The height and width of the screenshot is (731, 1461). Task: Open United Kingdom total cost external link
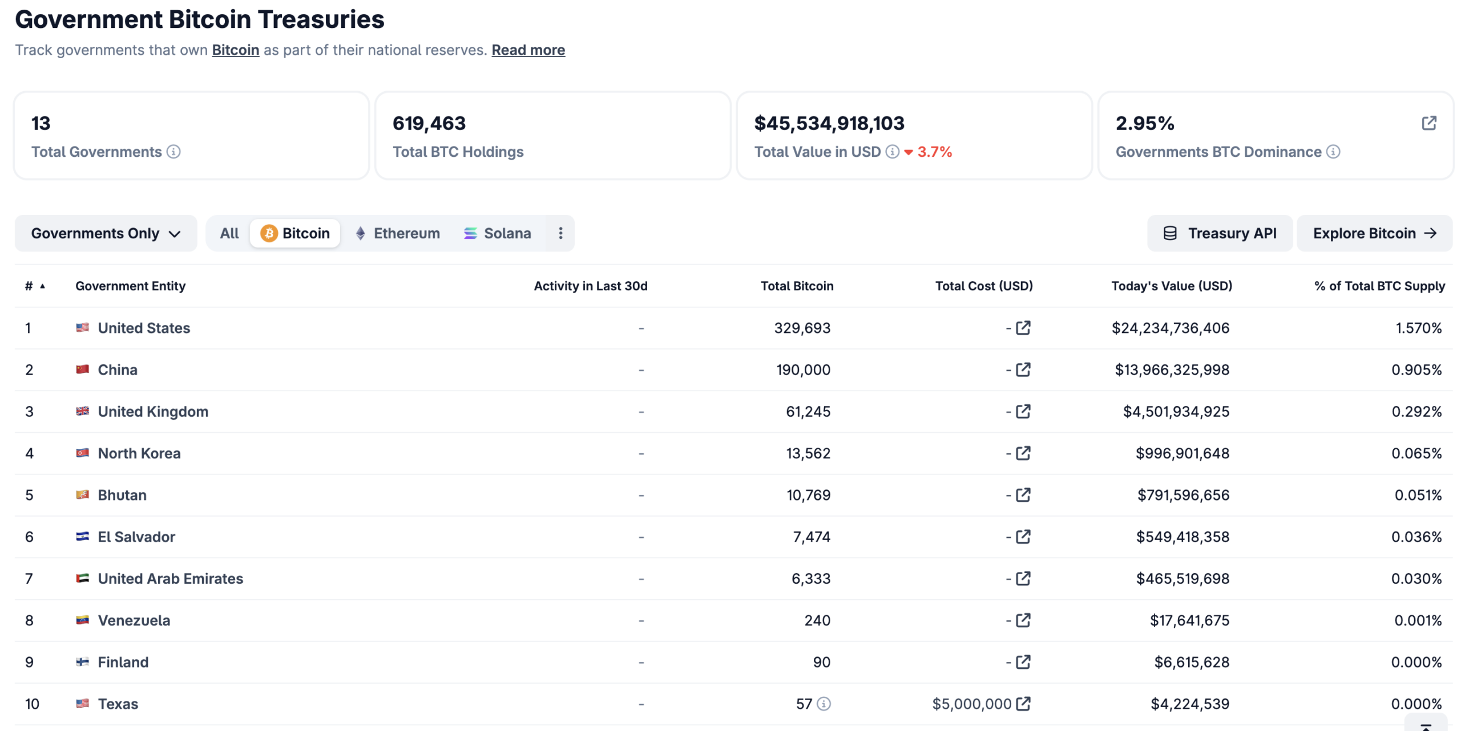pos(1023,411)
